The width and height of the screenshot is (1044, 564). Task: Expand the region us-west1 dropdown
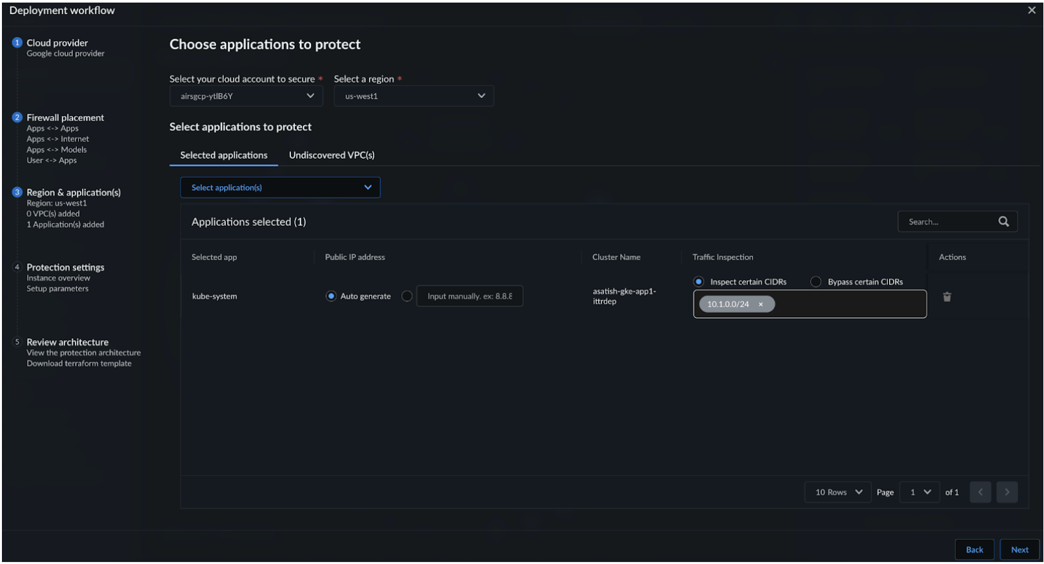(x=414, y=96)
